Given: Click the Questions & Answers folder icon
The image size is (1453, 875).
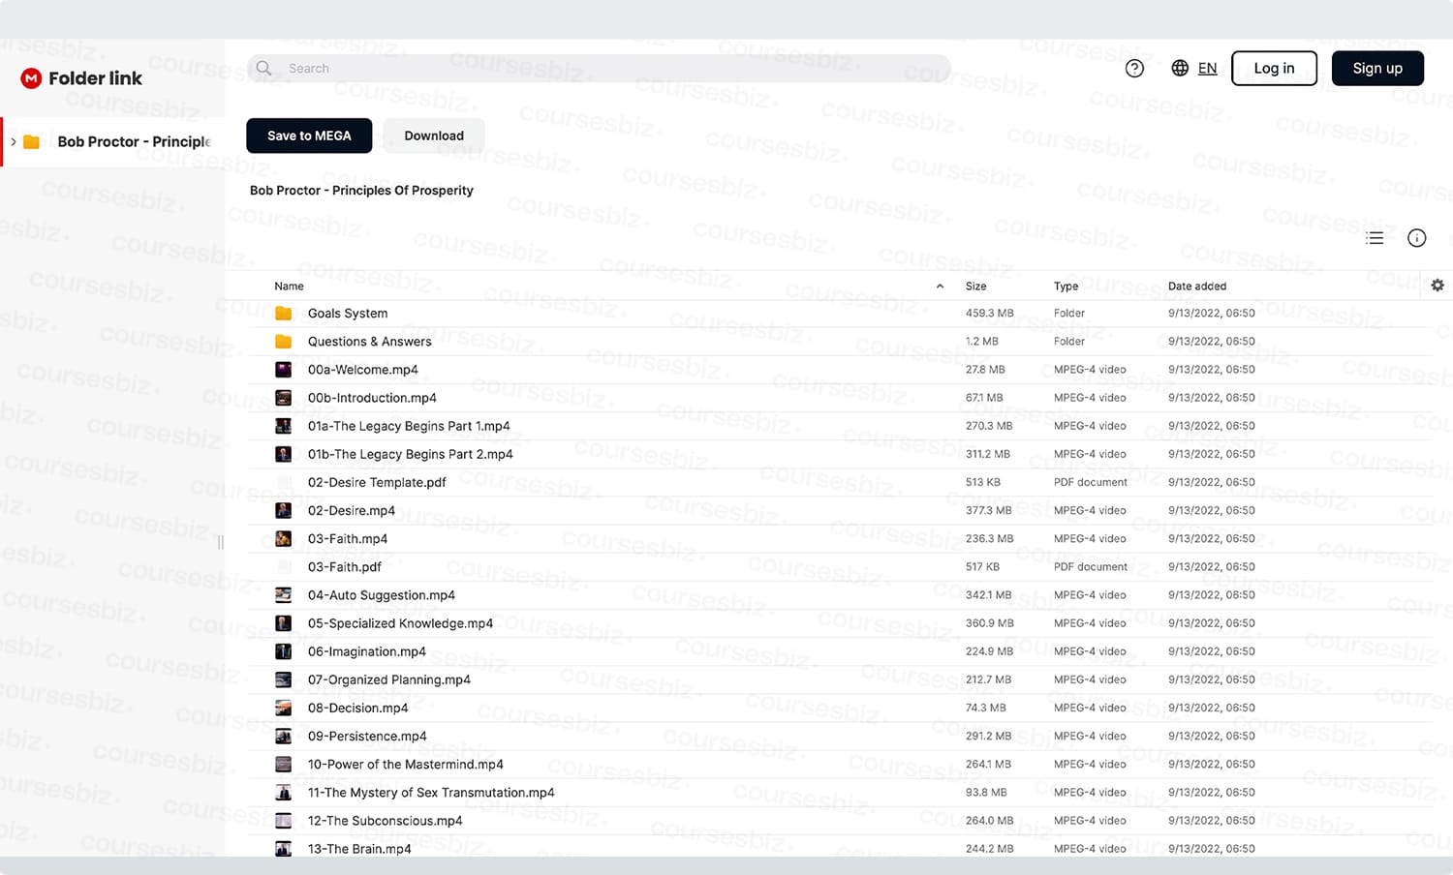Looking at the screenshot, I should [283, 342].
